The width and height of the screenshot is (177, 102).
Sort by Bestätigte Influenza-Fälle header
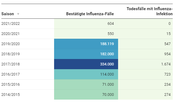coord(90,14)
